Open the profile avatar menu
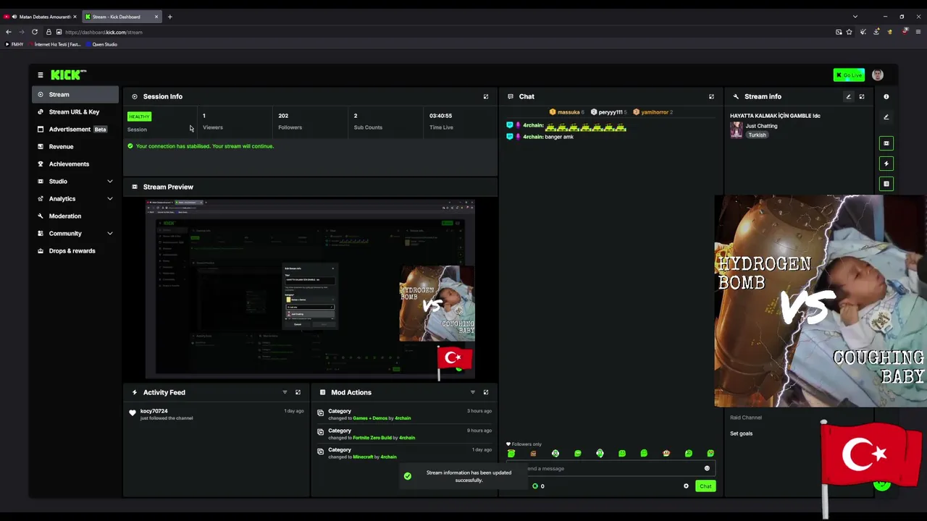 pos(878,75)
